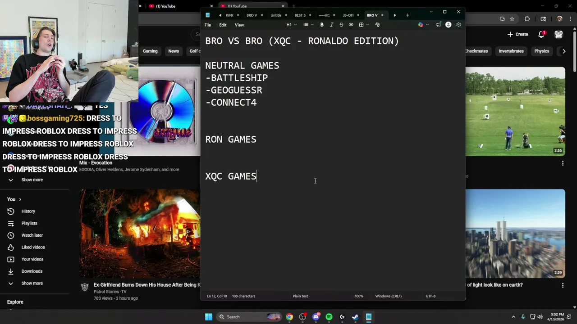Open the golf video thumbnail
Screen dimensions: 577x324
pyautogui.click(x=515, y=112)
